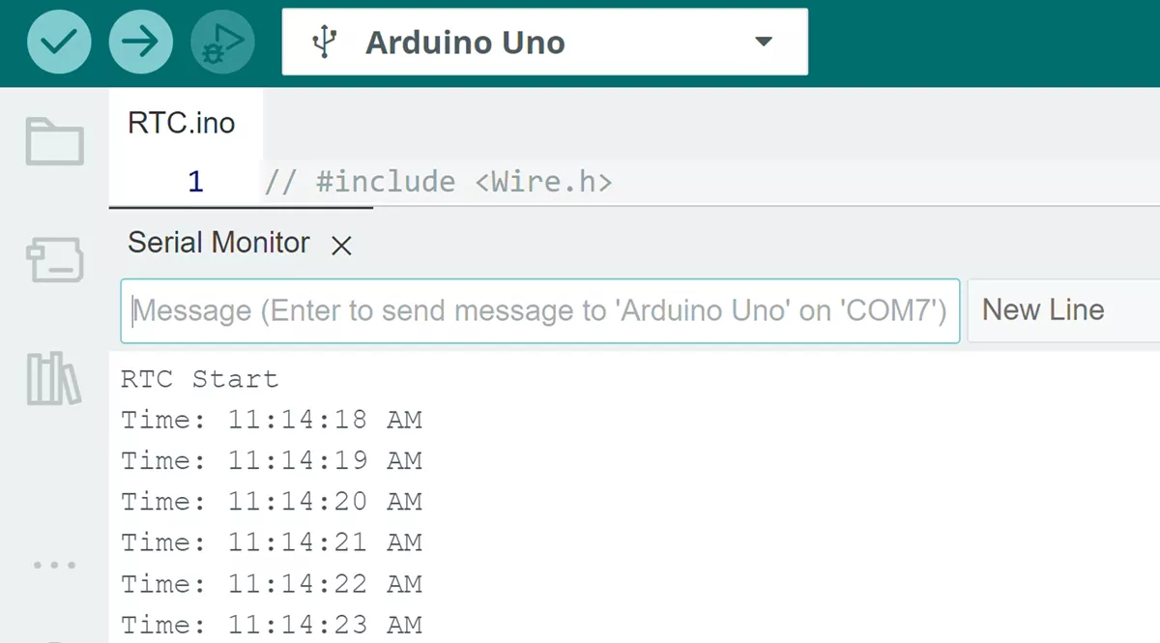Close the Serial Monitor panel
Screen dimensions: 1160x643
pyautogui.click(x=341, y=246)
